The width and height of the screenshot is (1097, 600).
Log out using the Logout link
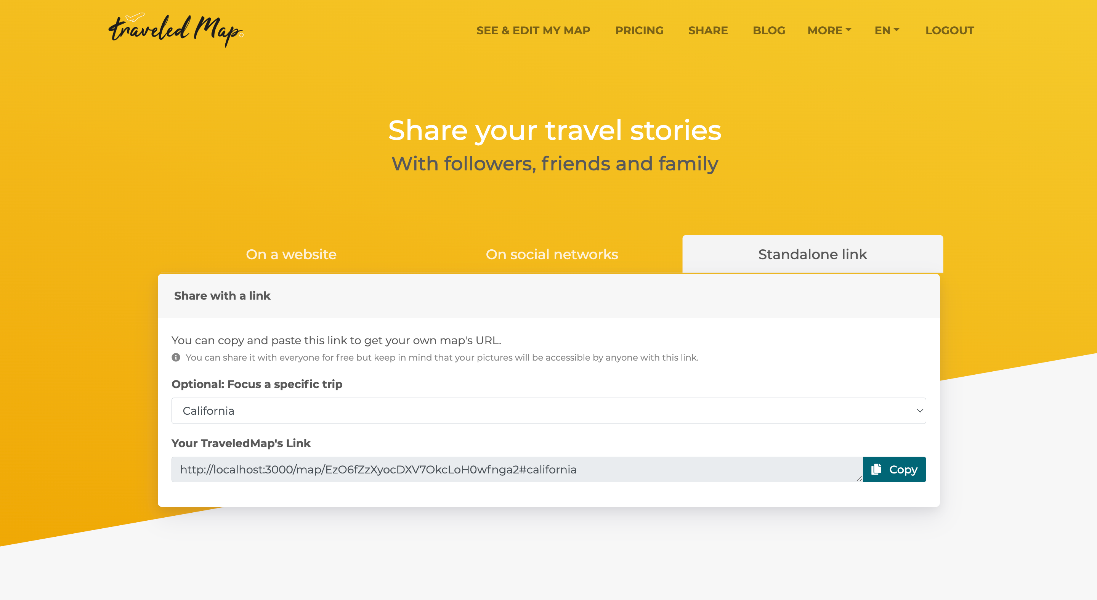(949, 30)
